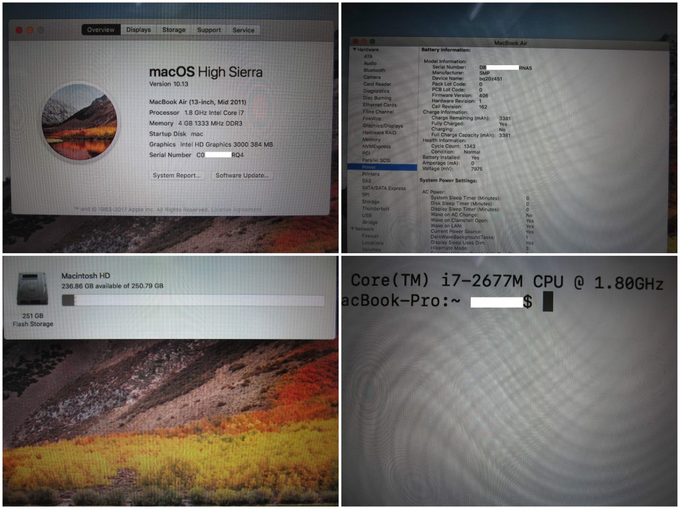This screenshot has width=680, height=509.
Task: Choose SAS in the hardware list
Action: click(x=367, y=181)
